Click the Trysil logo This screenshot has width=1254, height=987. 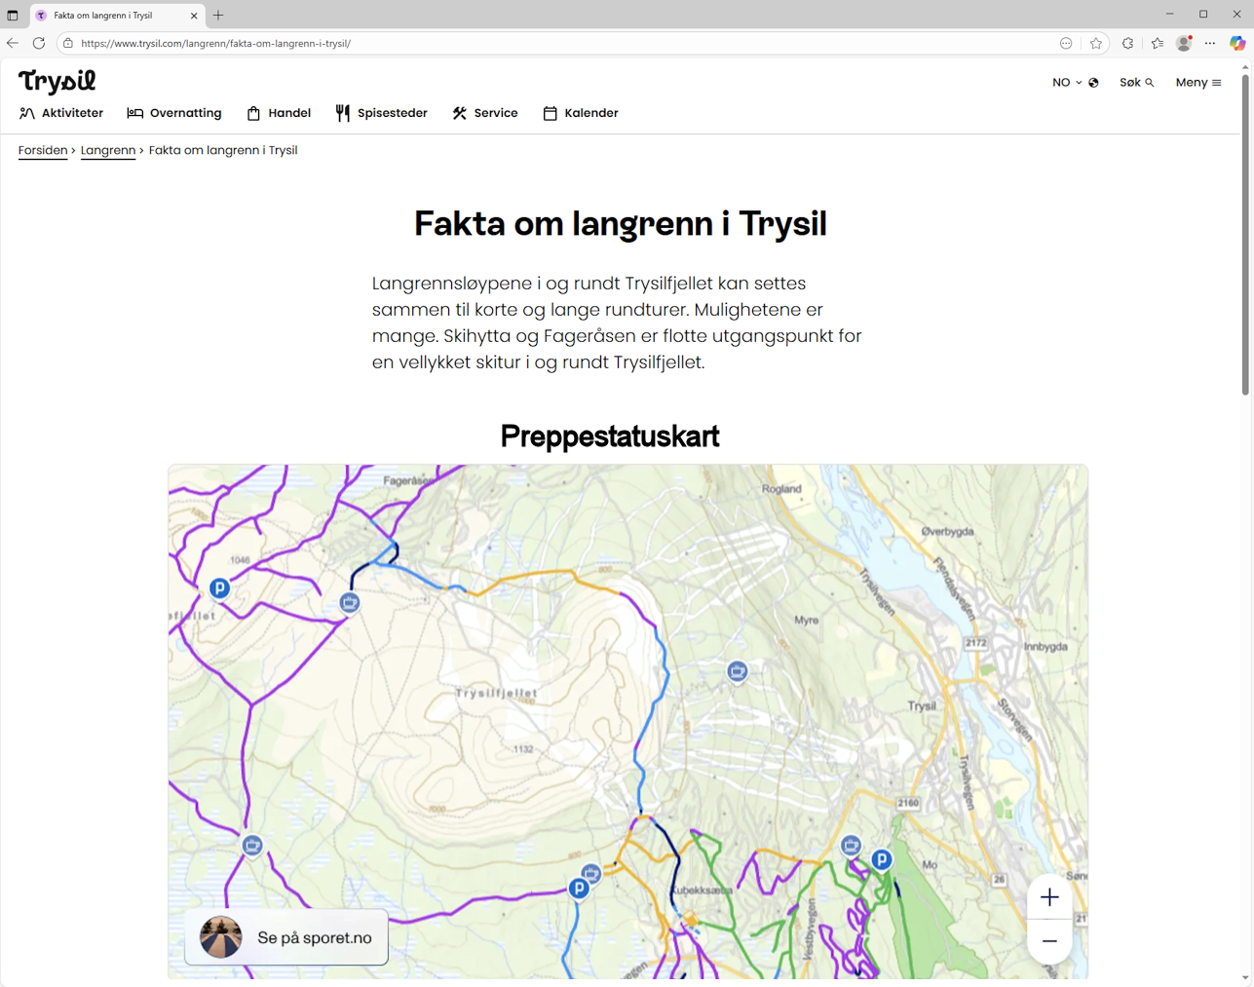[x=57, y=81]
